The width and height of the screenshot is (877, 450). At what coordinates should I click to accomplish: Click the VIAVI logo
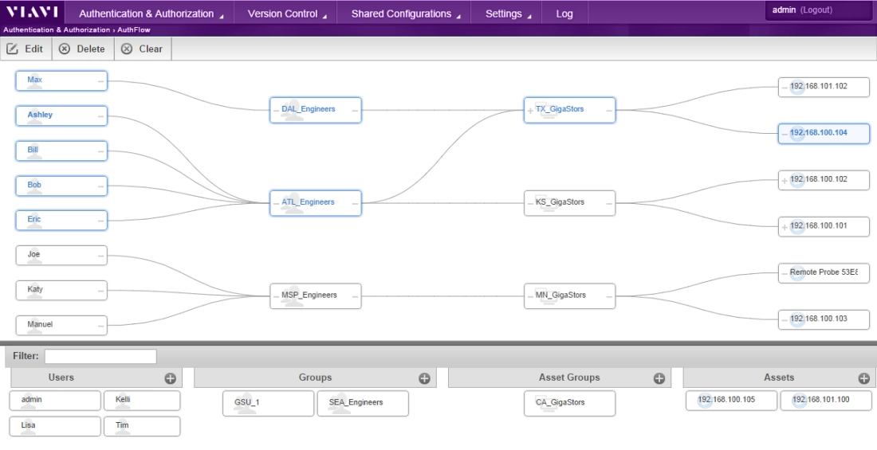pos(33,13)
